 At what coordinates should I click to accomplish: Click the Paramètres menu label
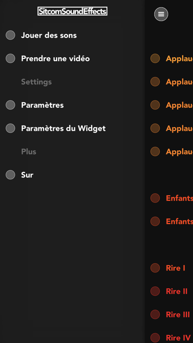point(42,105)
